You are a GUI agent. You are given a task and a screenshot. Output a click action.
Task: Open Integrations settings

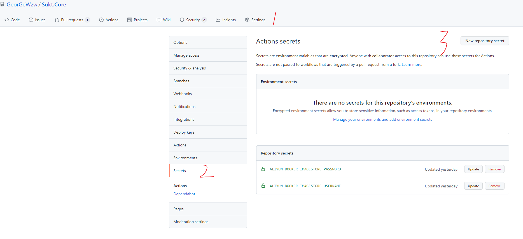pyautogui.click(x=208, y=119)
